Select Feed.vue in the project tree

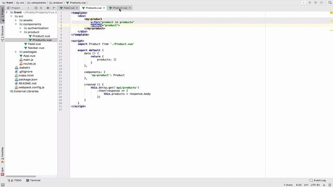pyautogui.click(x=32, y=44)
